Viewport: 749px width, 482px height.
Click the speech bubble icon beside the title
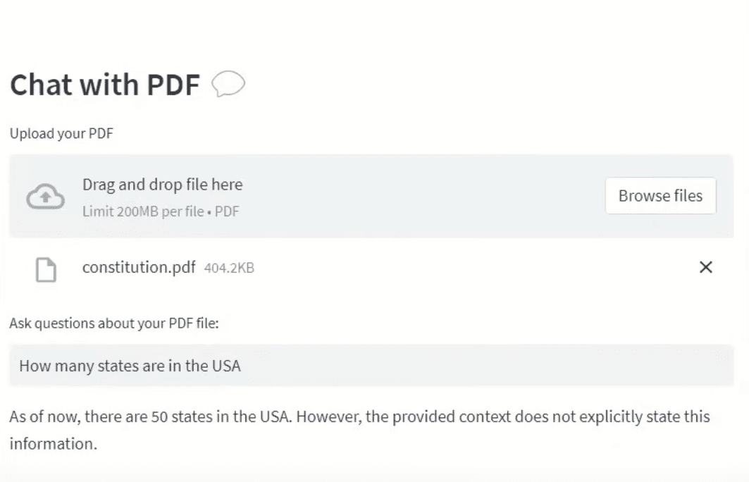click(230, 83)
